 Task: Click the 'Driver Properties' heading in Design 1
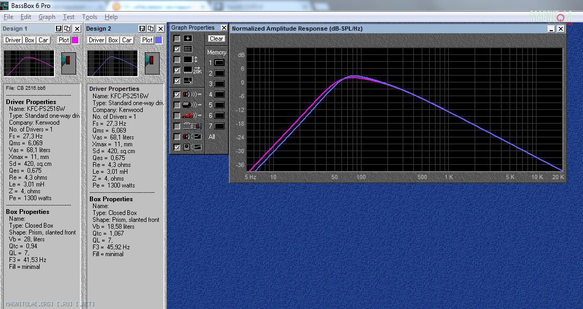(31, 102)
